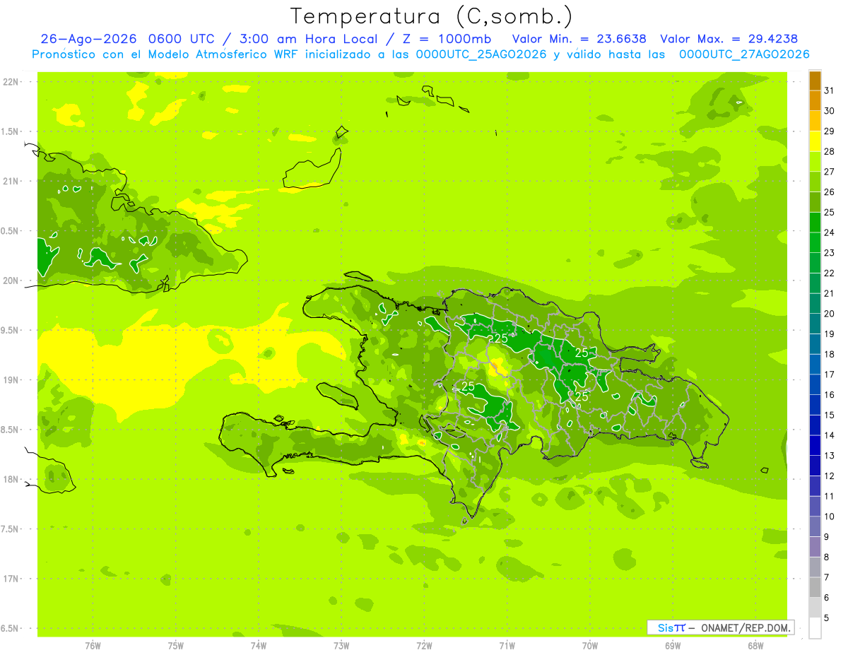Viewport: 848px width, 655px height.
Task: Click the blue legend swatch between 16 and 17
Action: coord(815,385)
